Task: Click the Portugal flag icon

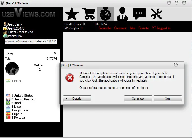Action: (8, 117)
